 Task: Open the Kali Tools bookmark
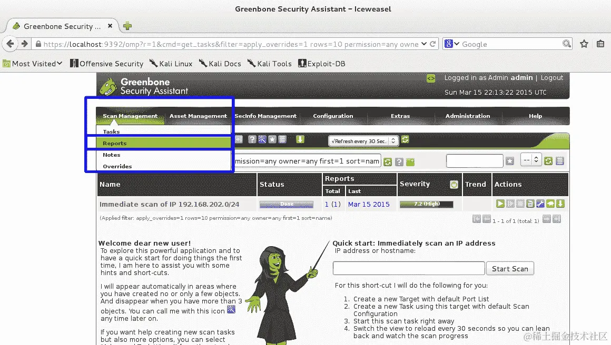click(270, 64)
